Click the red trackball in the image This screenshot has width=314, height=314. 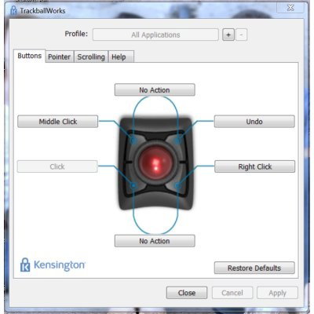coord(155,163)
